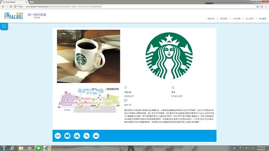
Task: Click the taskbar clock showing 04:29
Action: click(261, 148)
